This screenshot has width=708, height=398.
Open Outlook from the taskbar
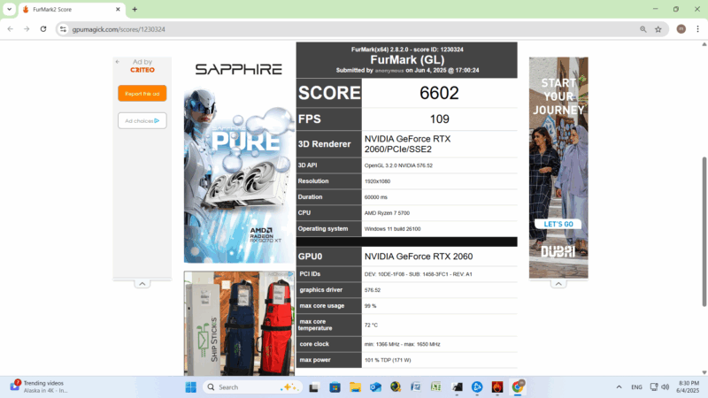(375, 387)
